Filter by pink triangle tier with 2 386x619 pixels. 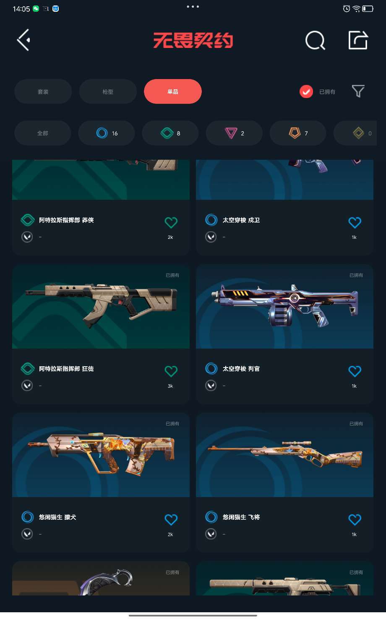(234, 133)
